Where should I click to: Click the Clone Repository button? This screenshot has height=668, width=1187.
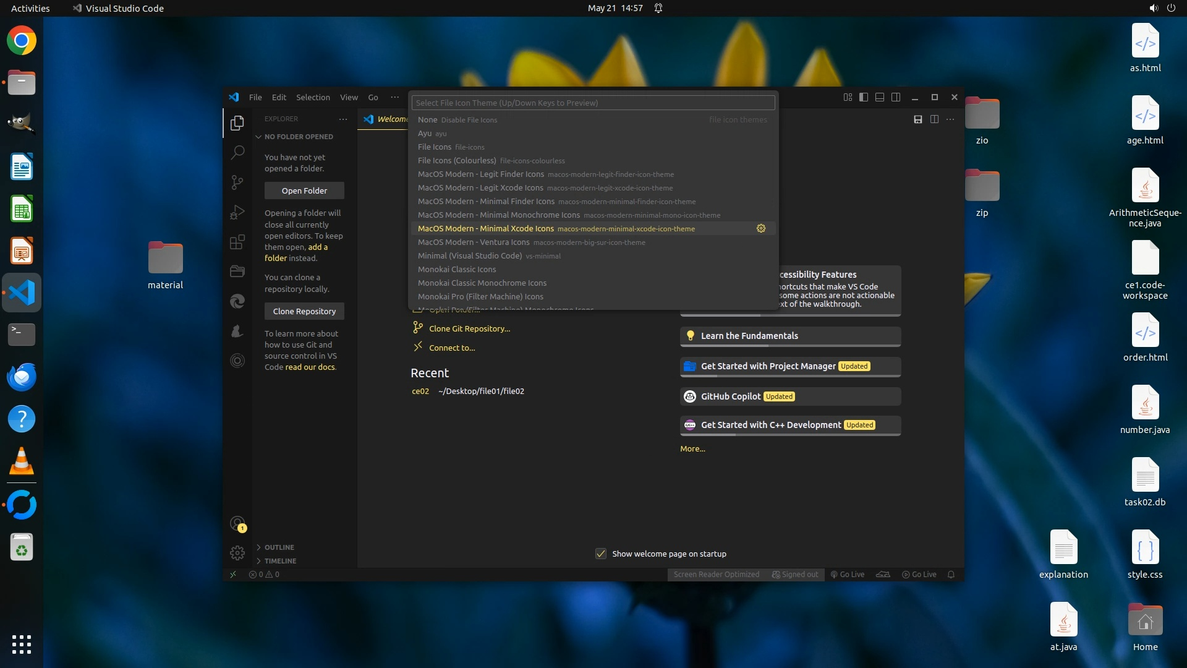[304, 311]
